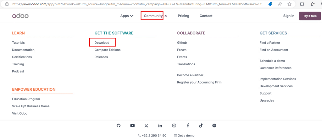This screenshot has width=322, height=139.
Task: Click the Sign in link
Action: pos(289,16)
